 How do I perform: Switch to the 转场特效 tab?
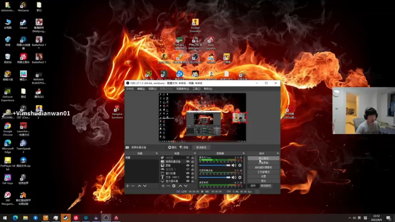coord(266,186)
